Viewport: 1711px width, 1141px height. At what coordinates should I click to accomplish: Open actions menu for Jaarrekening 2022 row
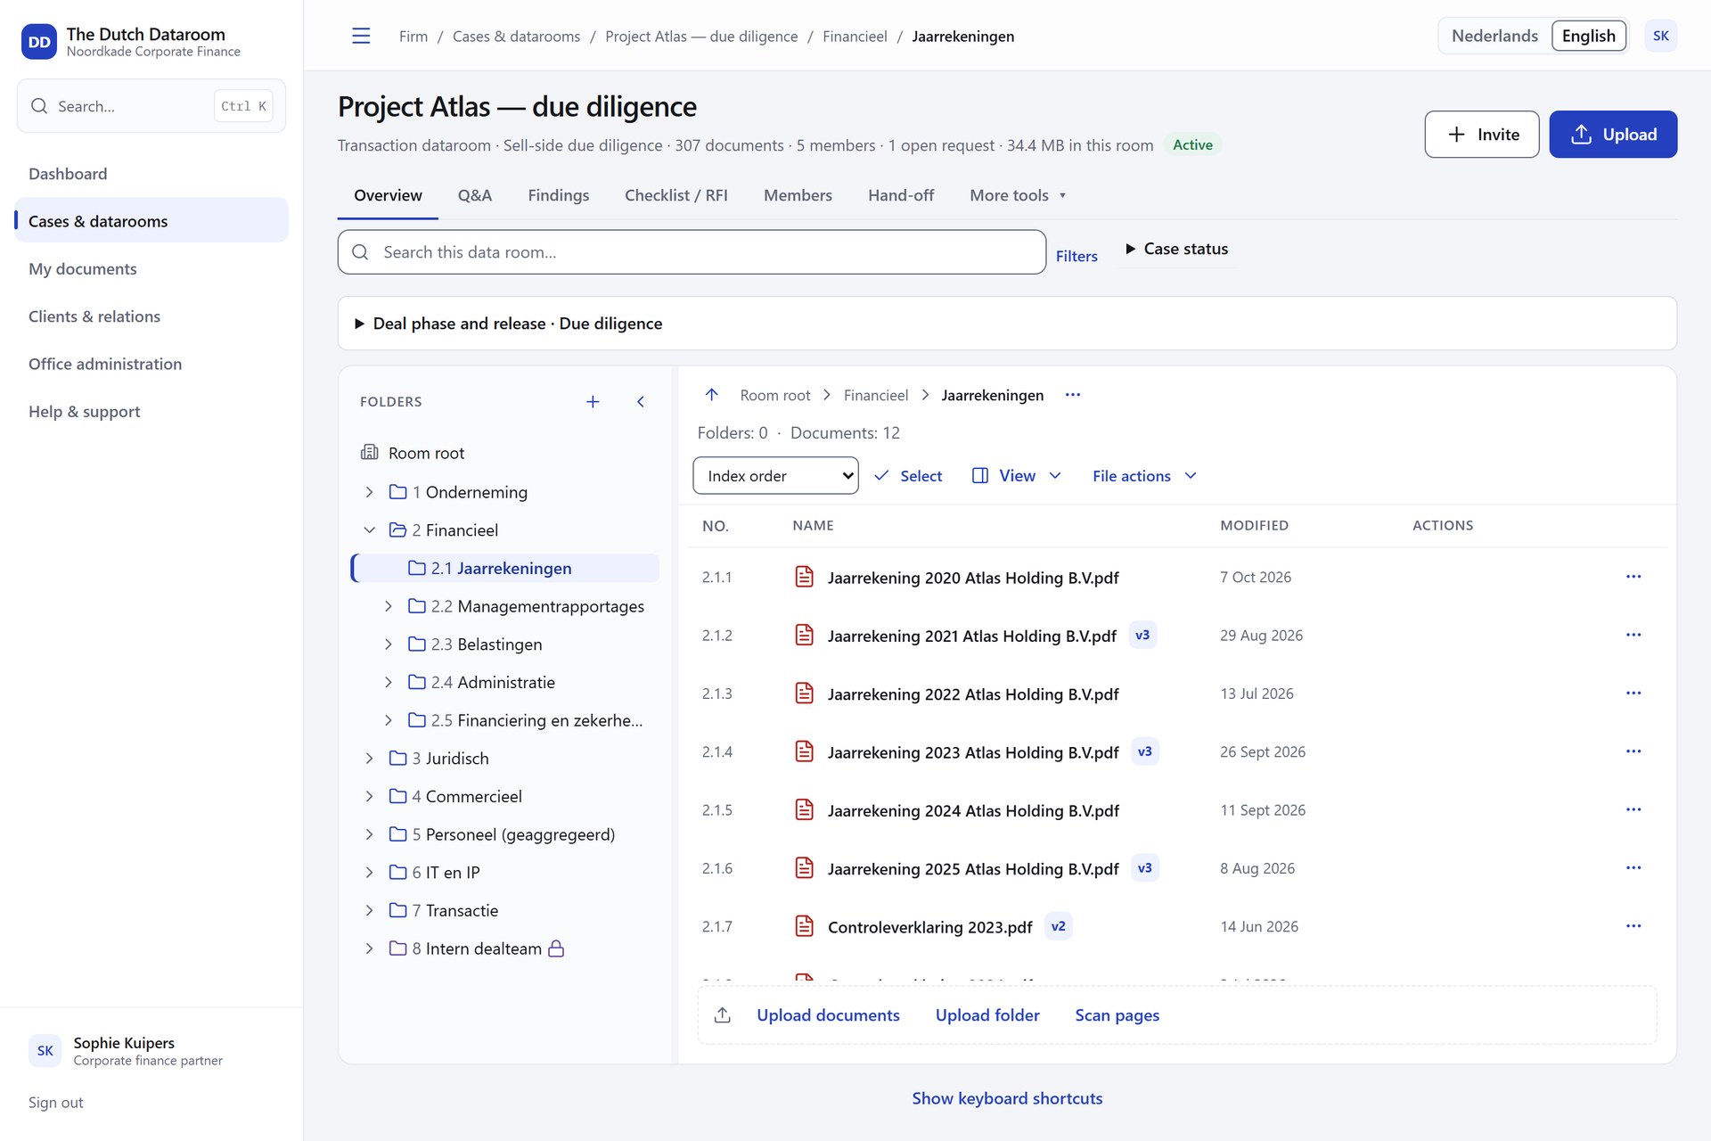coord(1633,693)
